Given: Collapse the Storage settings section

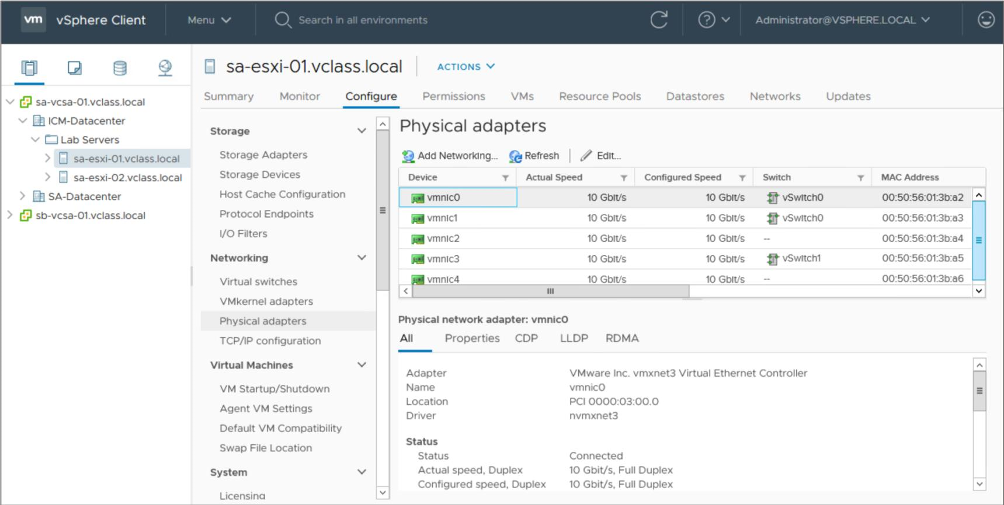Looking at the screenshot, I should point(362,131).
